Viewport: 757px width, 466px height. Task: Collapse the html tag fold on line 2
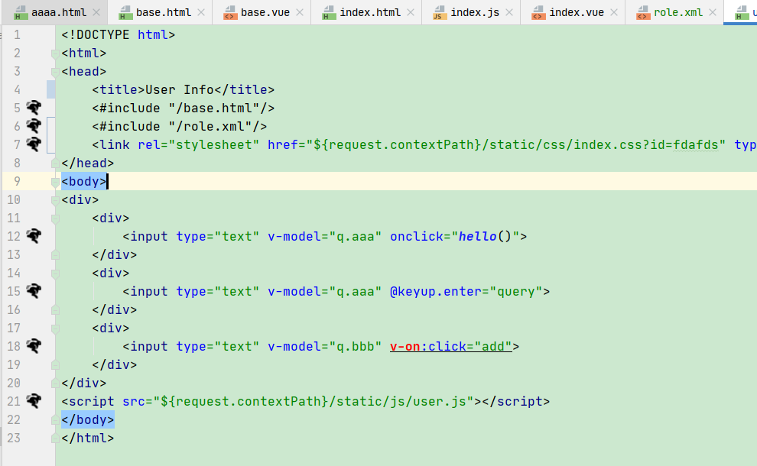55,53
